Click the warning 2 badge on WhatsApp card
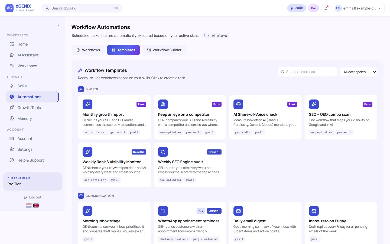Viewport: 390px width, 244px height. [x=201, y=211]
